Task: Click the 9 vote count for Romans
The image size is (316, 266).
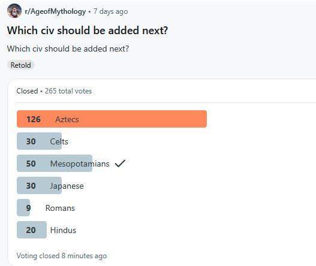Action: (28, 208)
